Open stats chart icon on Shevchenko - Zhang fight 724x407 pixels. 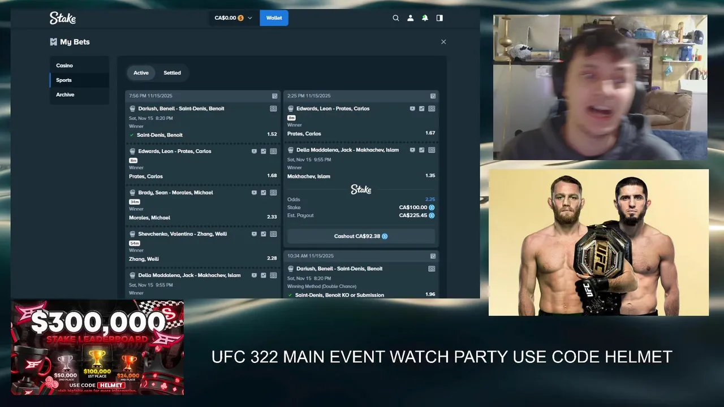[x=264, y=234]
